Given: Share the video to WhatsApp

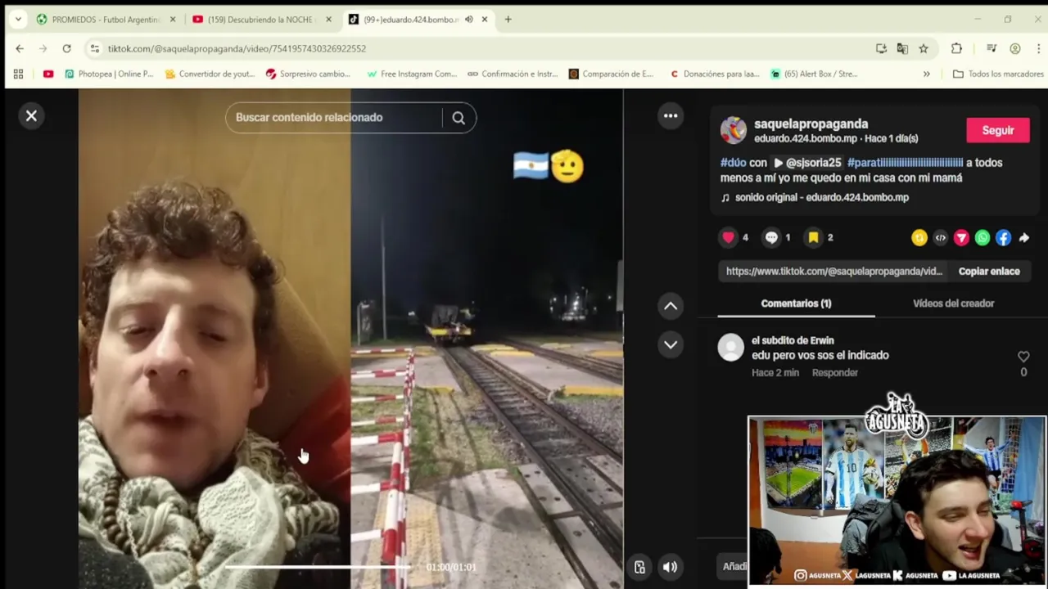Looking at the screenshot, I should 982,238.
